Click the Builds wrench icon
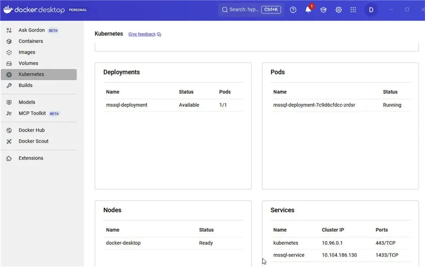This screenshot has height=267, width=425. [x=9, y=85]
